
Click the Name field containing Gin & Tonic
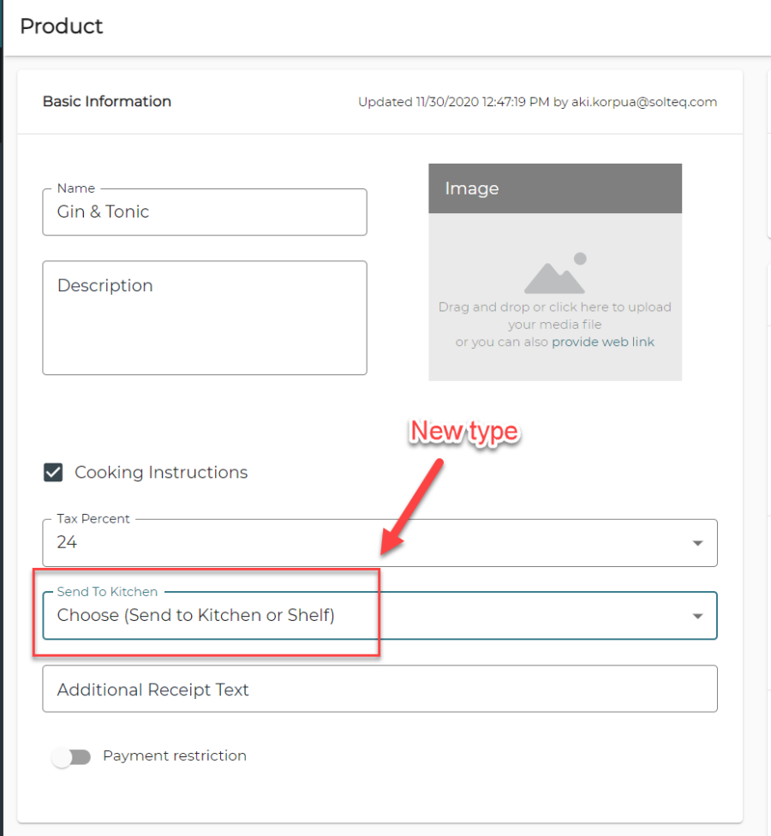(x=204, y=212)
